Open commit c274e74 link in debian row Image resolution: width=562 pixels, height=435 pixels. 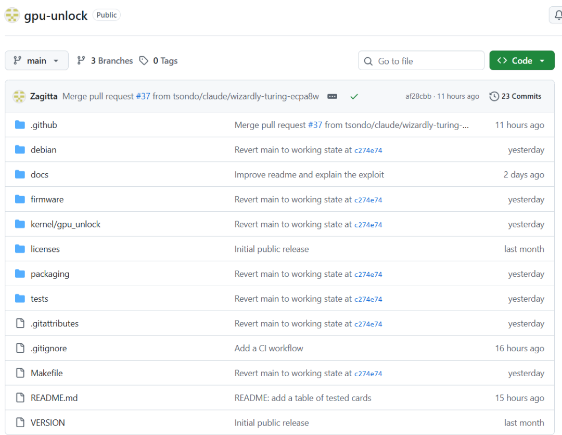368,150
